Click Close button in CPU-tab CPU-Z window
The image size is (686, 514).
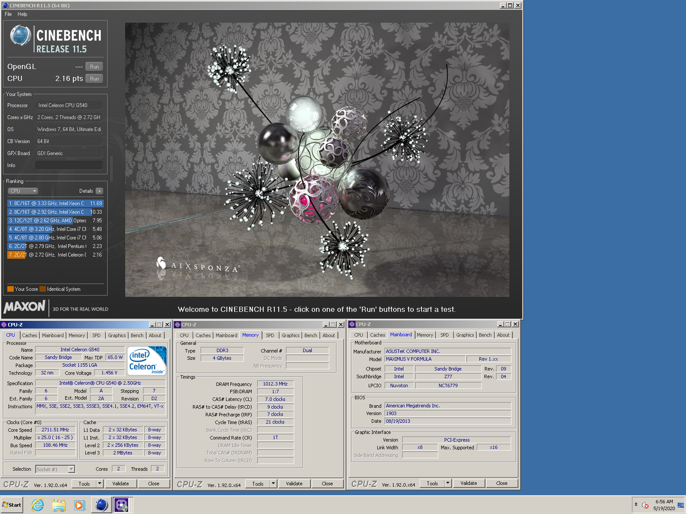click(x=153, y=484)
